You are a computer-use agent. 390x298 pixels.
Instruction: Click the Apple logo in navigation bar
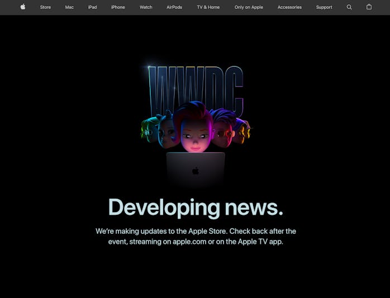pos(23,7)
